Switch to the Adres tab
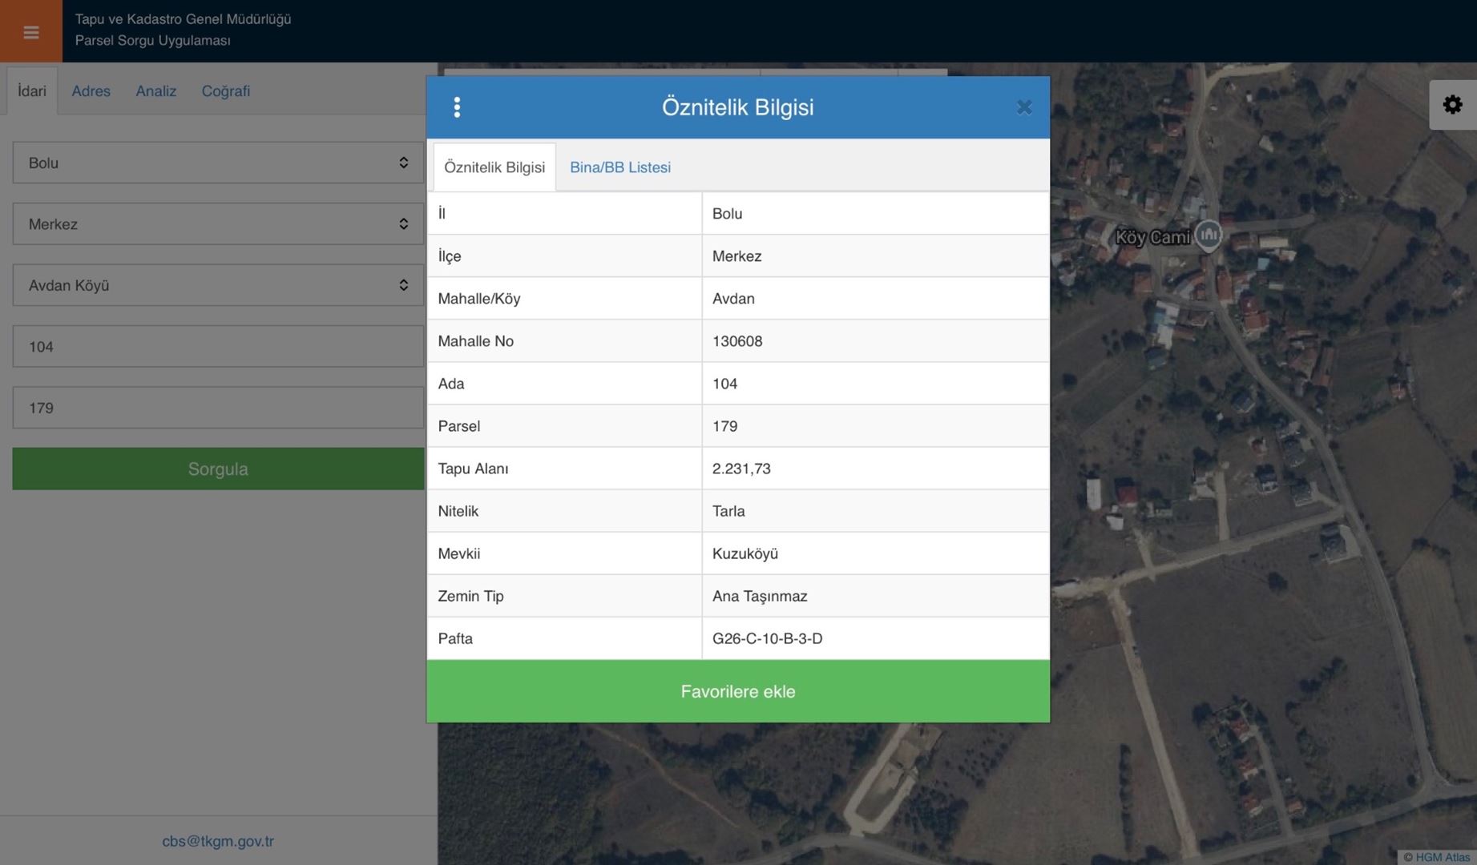 click(x=91, y=91)
